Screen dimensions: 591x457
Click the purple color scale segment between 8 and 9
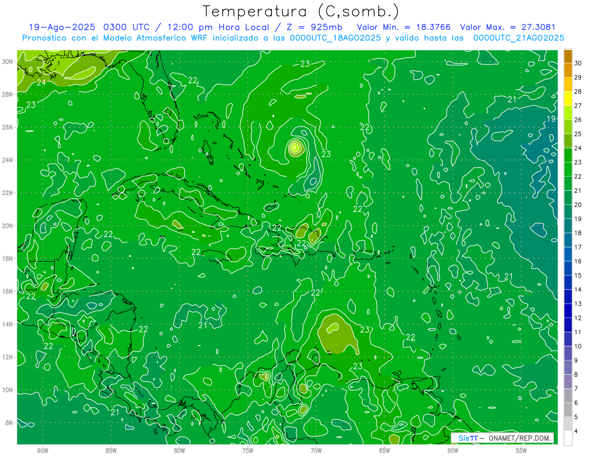[568, 367]
